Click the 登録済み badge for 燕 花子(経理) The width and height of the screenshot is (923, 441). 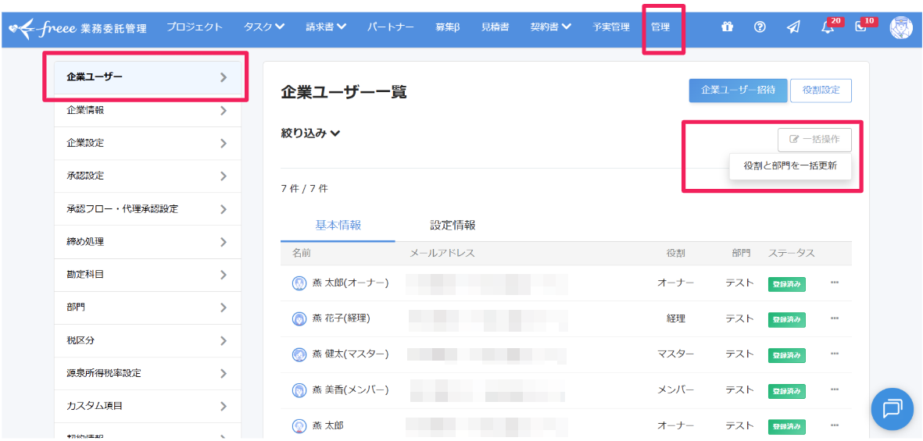coord(786,320)
